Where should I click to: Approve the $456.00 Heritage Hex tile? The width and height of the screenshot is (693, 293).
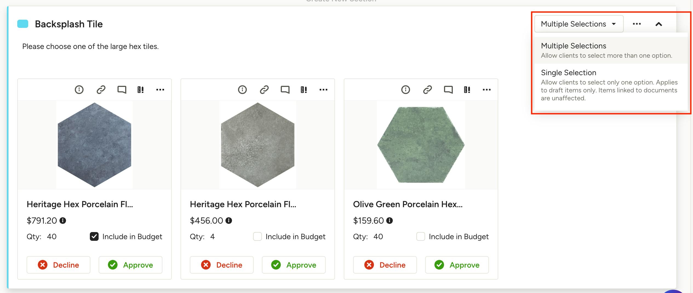[294, 265]
